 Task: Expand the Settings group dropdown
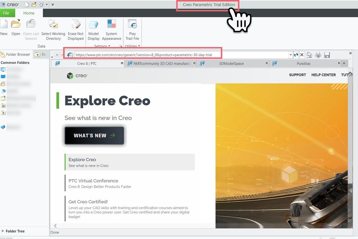[x=102, y=46]
